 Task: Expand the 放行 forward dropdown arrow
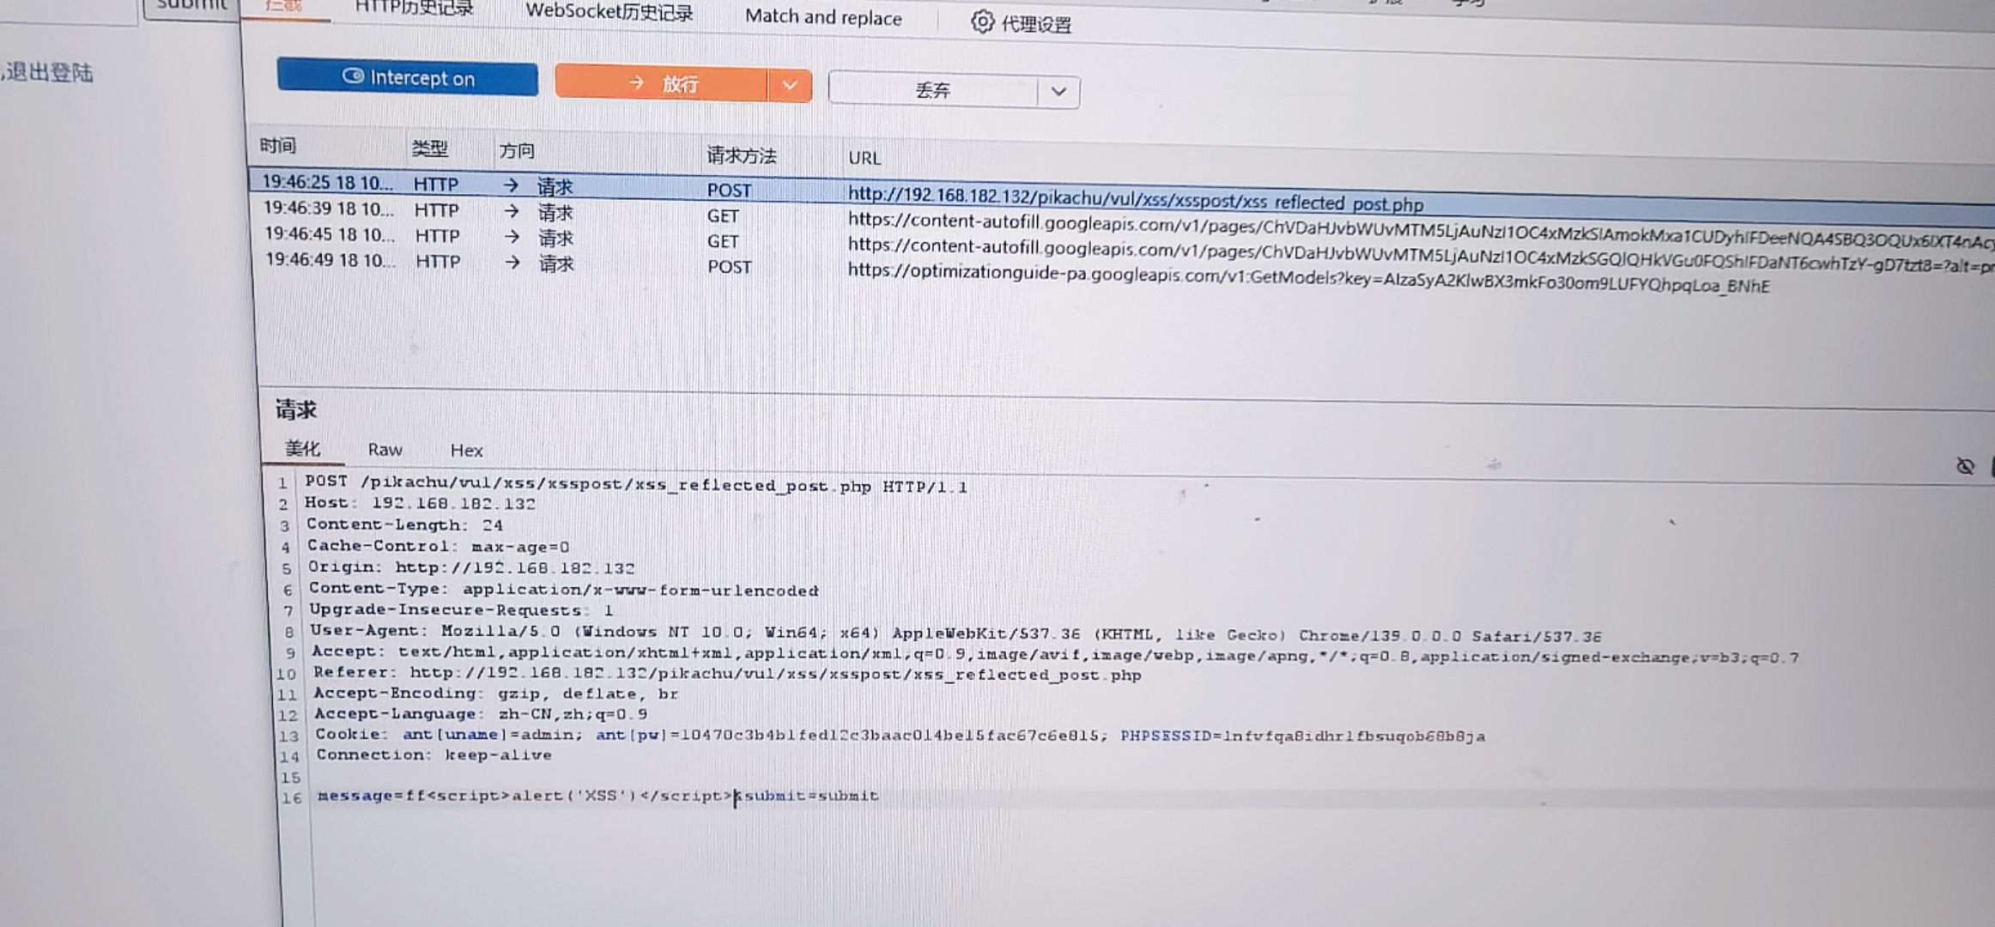coord(790,85)
